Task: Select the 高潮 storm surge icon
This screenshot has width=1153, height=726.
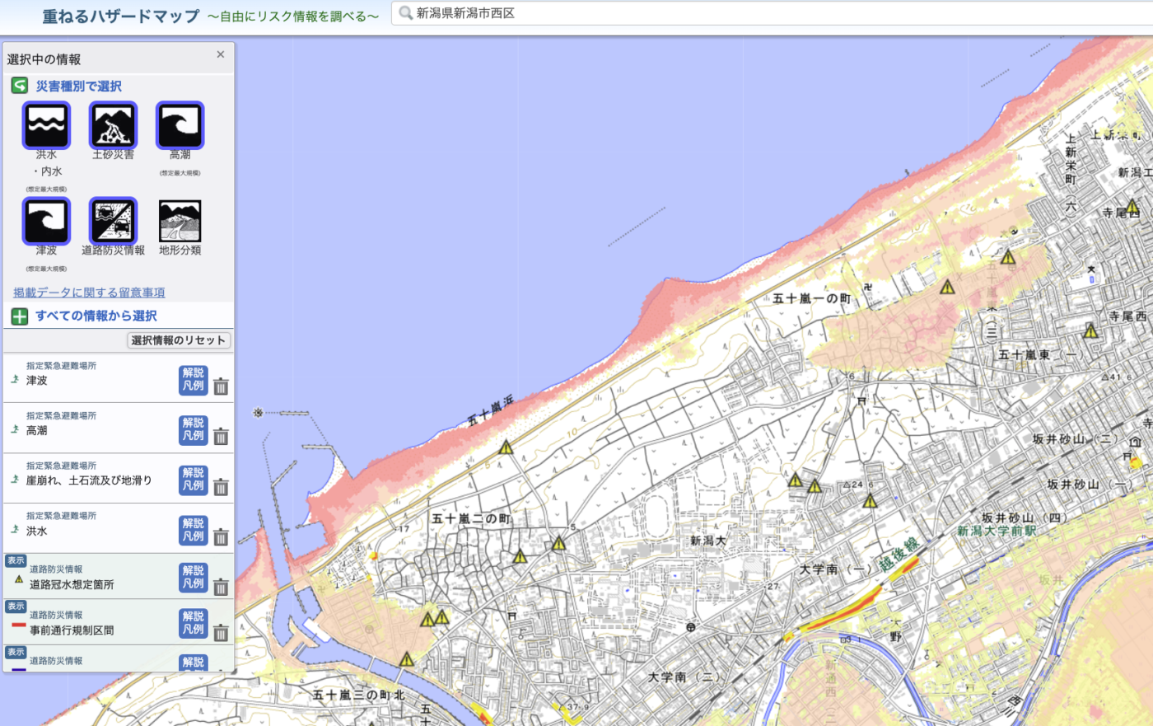Action: (x=180, y=125)
